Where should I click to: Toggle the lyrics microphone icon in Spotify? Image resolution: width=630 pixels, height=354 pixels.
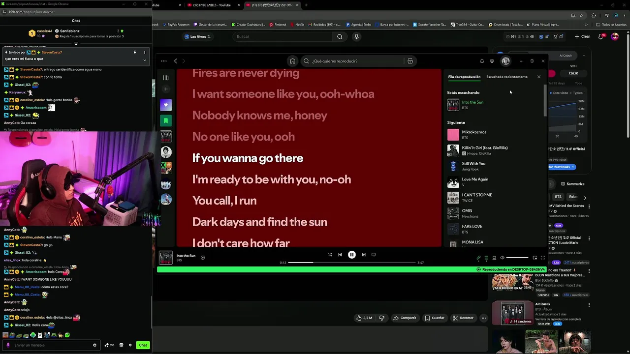478,258
